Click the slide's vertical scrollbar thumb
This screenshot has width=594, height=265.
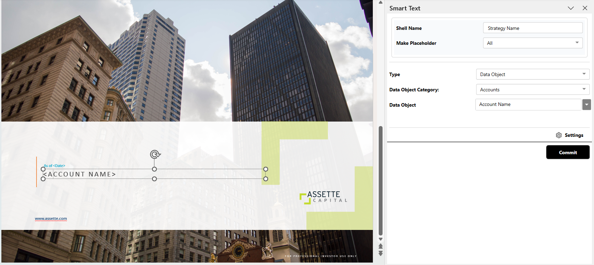point(380,181)
